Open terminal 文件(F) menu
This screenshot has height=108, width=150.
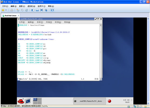[x=22, y=22]
